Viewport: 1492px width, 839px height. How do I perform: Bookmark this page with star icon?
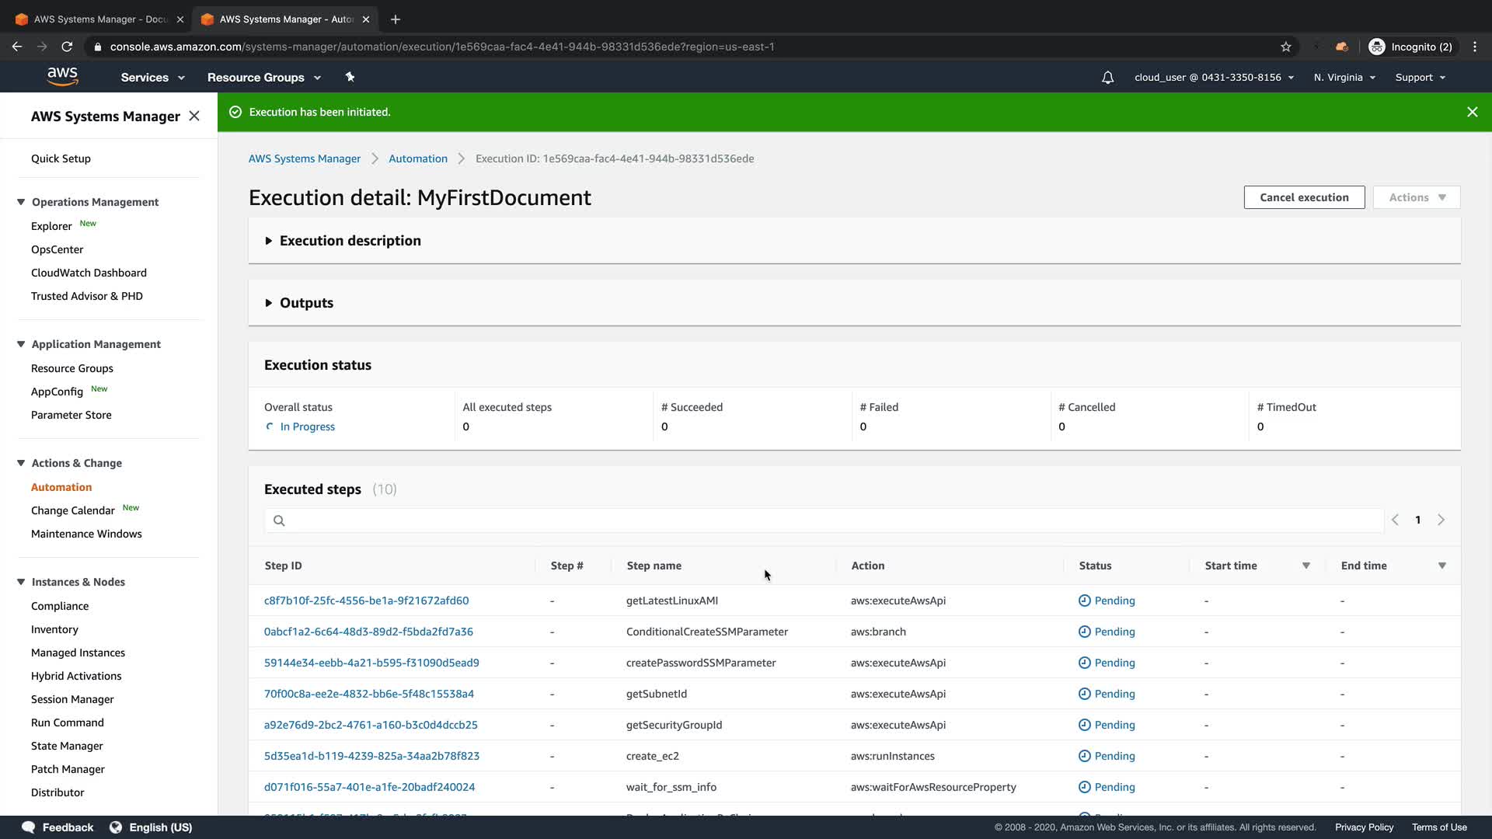pyautogui.click(x=1286, y=47)
